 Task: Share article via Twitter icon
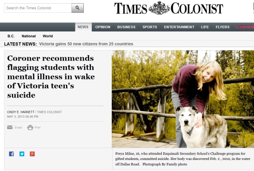(22, 154)
